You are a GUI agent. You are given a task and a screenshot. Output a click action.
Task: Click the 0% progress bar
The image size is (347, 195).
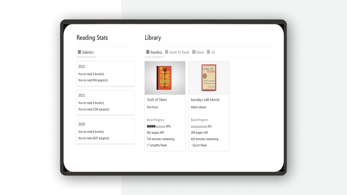[x=199, y=126]
